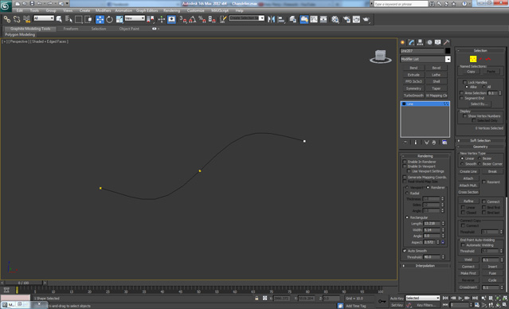Viewport: 509px width, 309px height.
Task: Toggle the Auto Smooth checkbox
Action: tap(405, 251)
